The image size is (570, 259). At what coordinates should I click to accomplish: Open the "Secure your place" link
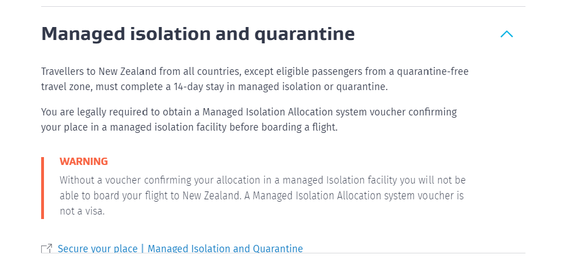[98, 249]
